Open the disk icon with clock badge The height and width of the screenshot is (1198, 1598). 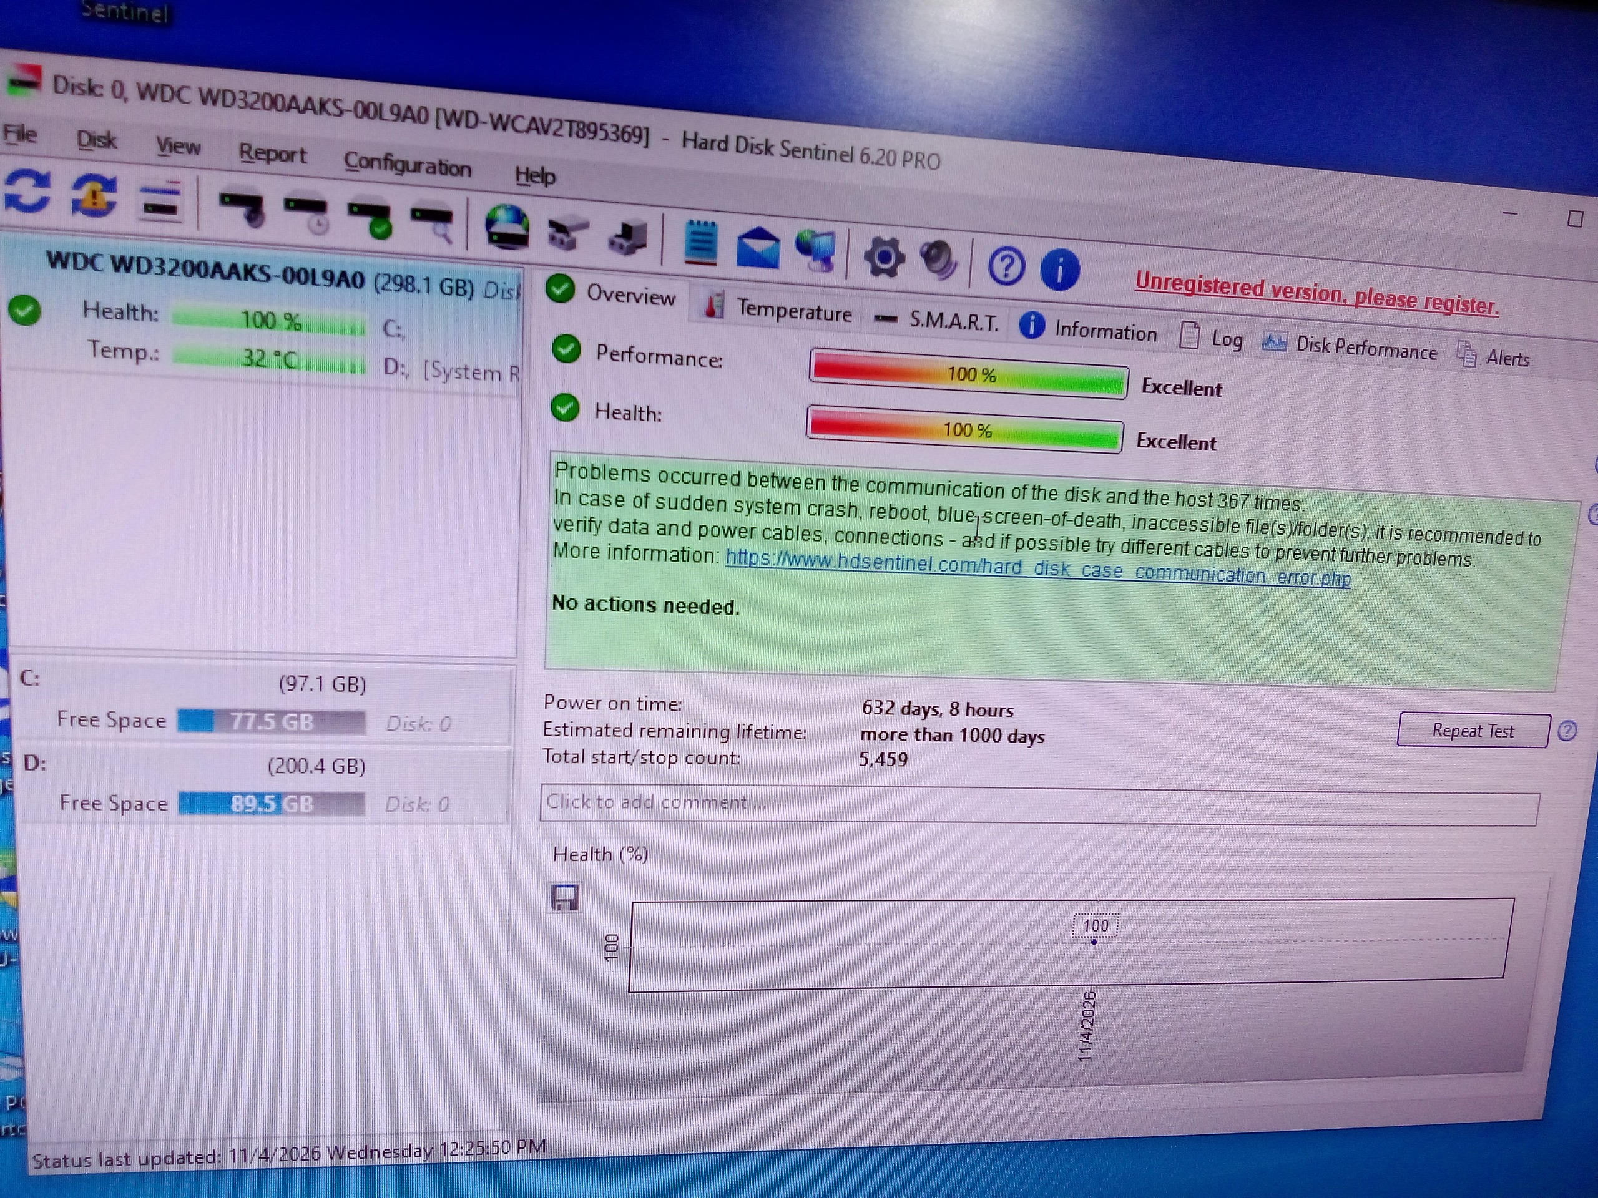[x=306, y=215]
